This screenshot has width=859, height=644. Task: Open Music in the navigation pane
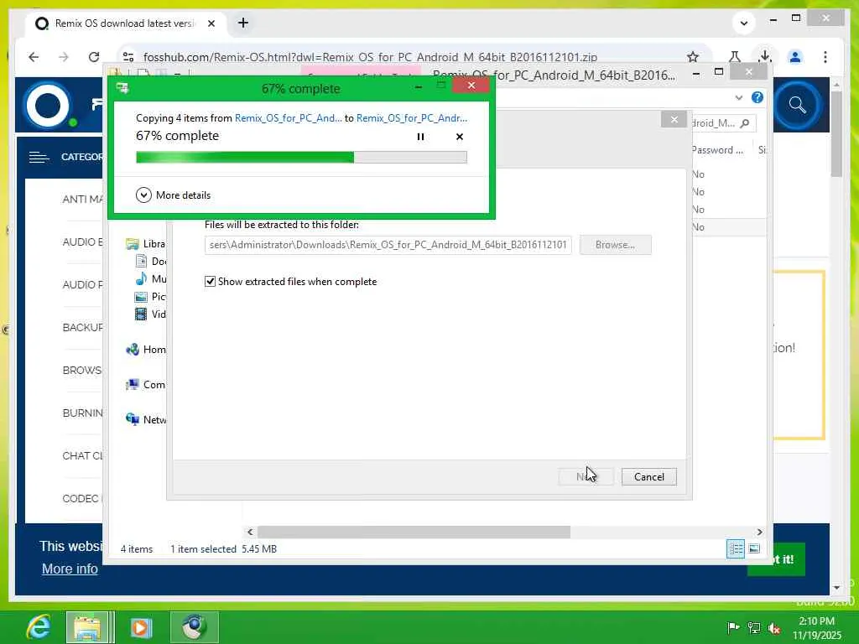coord(150,278)
